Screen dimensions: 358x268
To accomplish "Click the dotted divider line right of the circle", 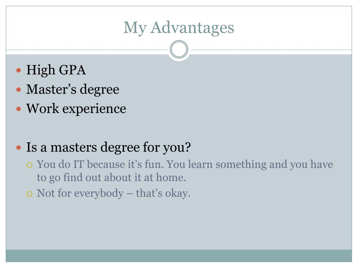I will [x=271, y=50].
